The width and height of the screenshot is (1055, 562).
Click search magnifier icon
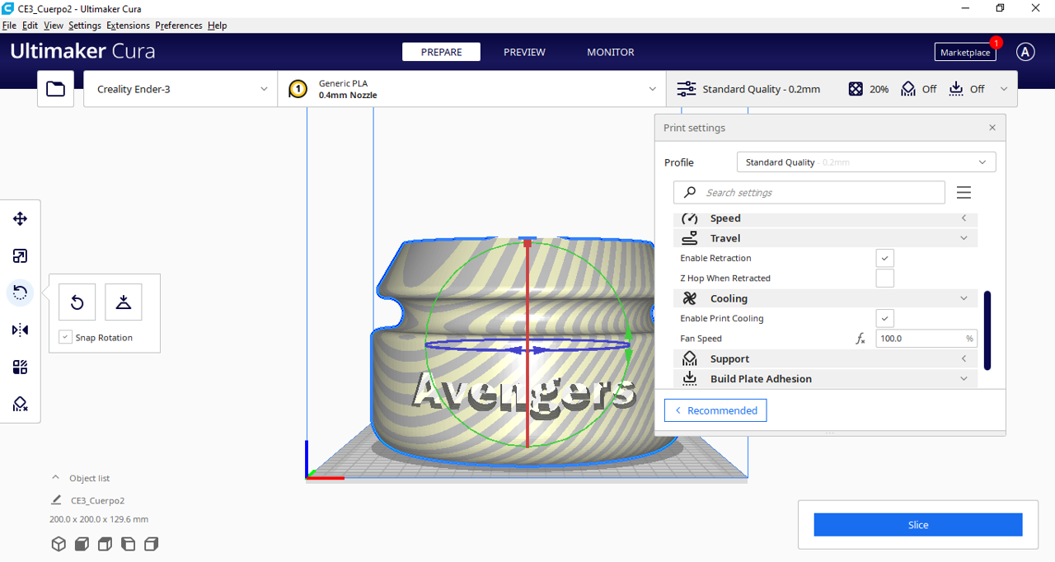(x=690, y=192)
